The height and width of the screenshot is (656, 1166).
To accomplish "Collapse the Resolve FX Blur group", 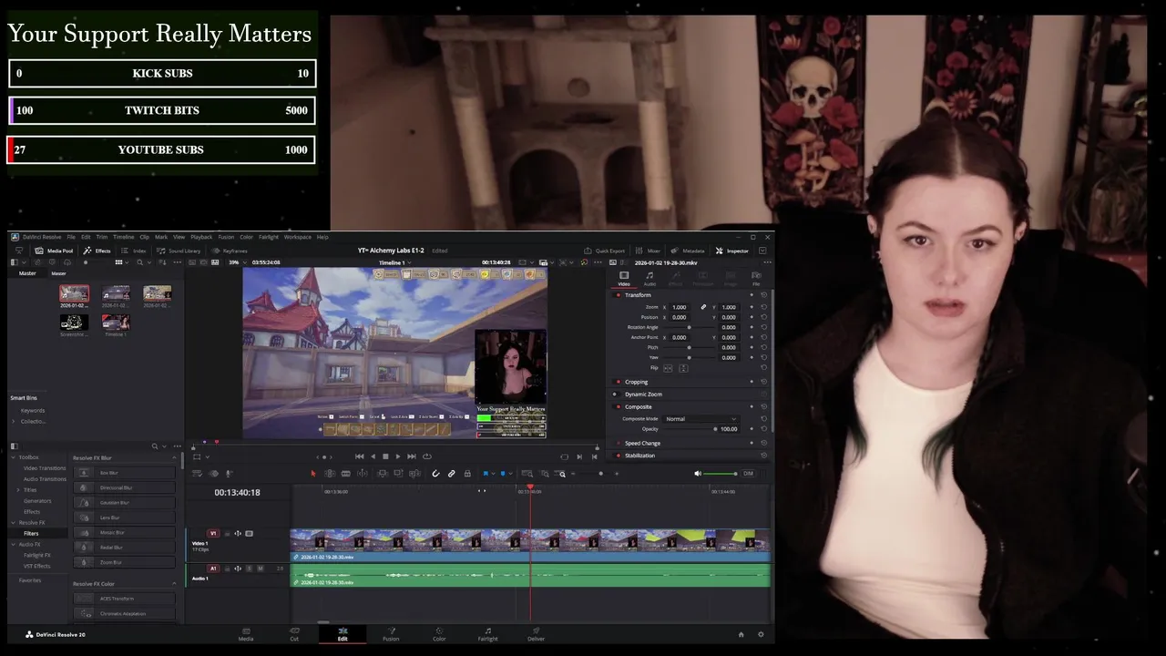I will [x=174, y=458].
